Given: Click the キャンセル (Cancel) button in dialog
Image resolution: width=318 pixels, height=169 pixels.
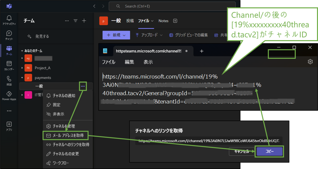Looking at the screenshot, I should point(241,151).
